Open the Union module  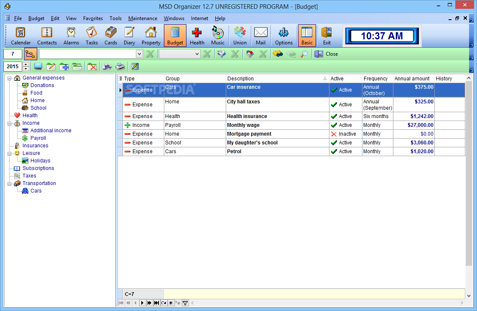(x=240, y=36)
